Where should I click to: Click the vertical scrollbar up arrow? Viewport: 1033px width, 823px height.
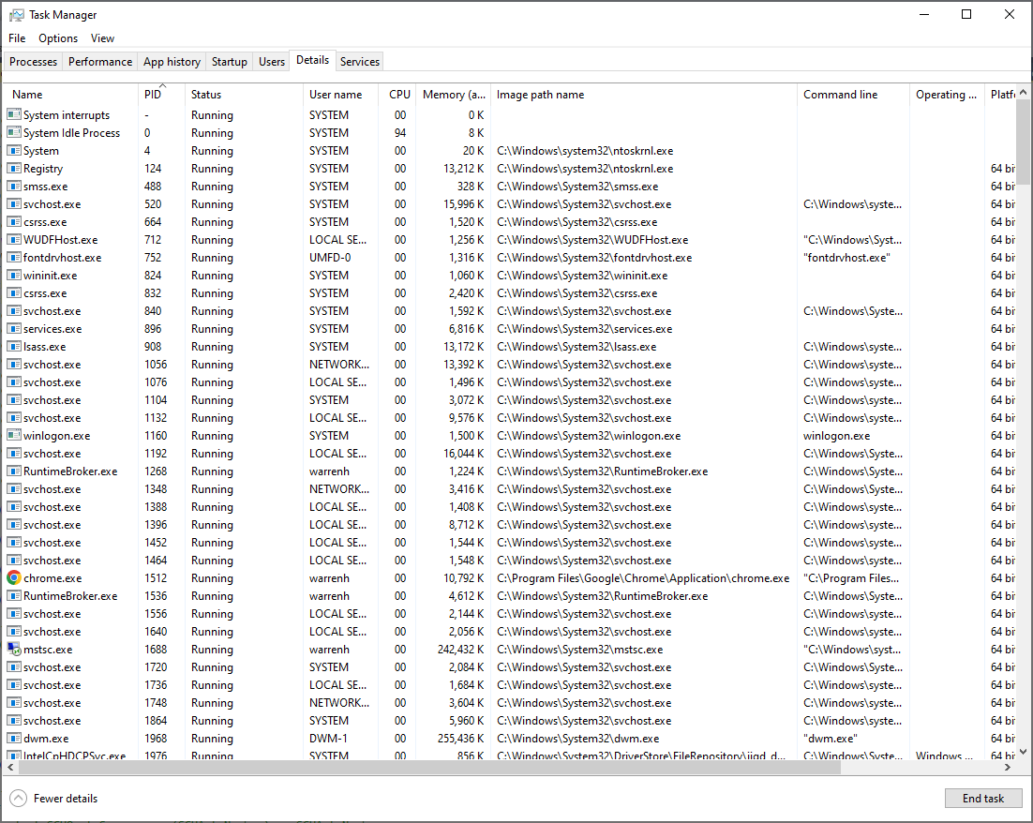1023,92
